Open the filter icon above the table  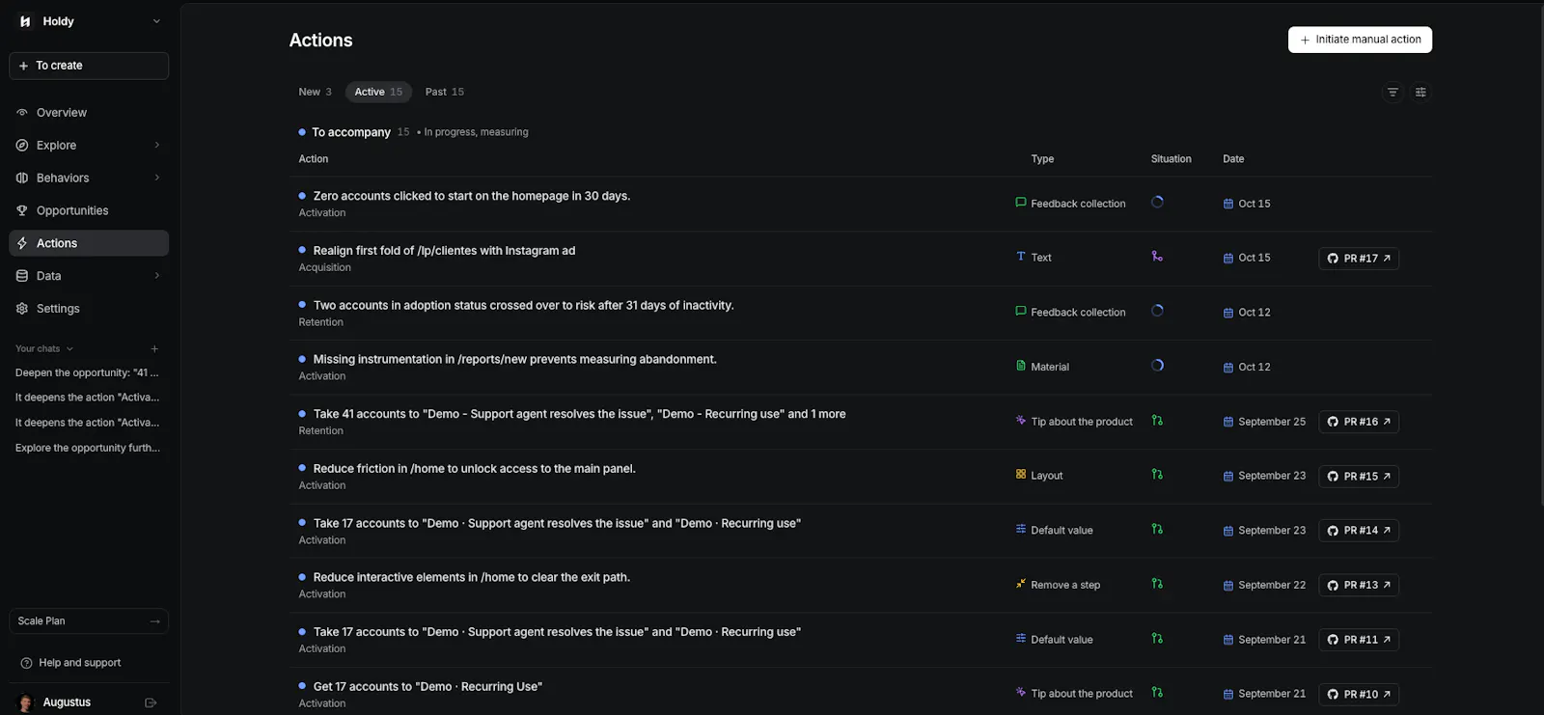point(1392,92)
